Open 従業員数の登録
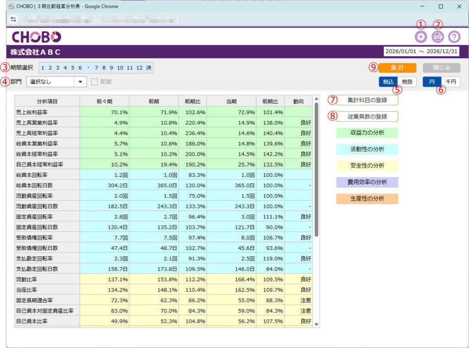This screenshot has width=469, height=348. (x=367, y=116)
